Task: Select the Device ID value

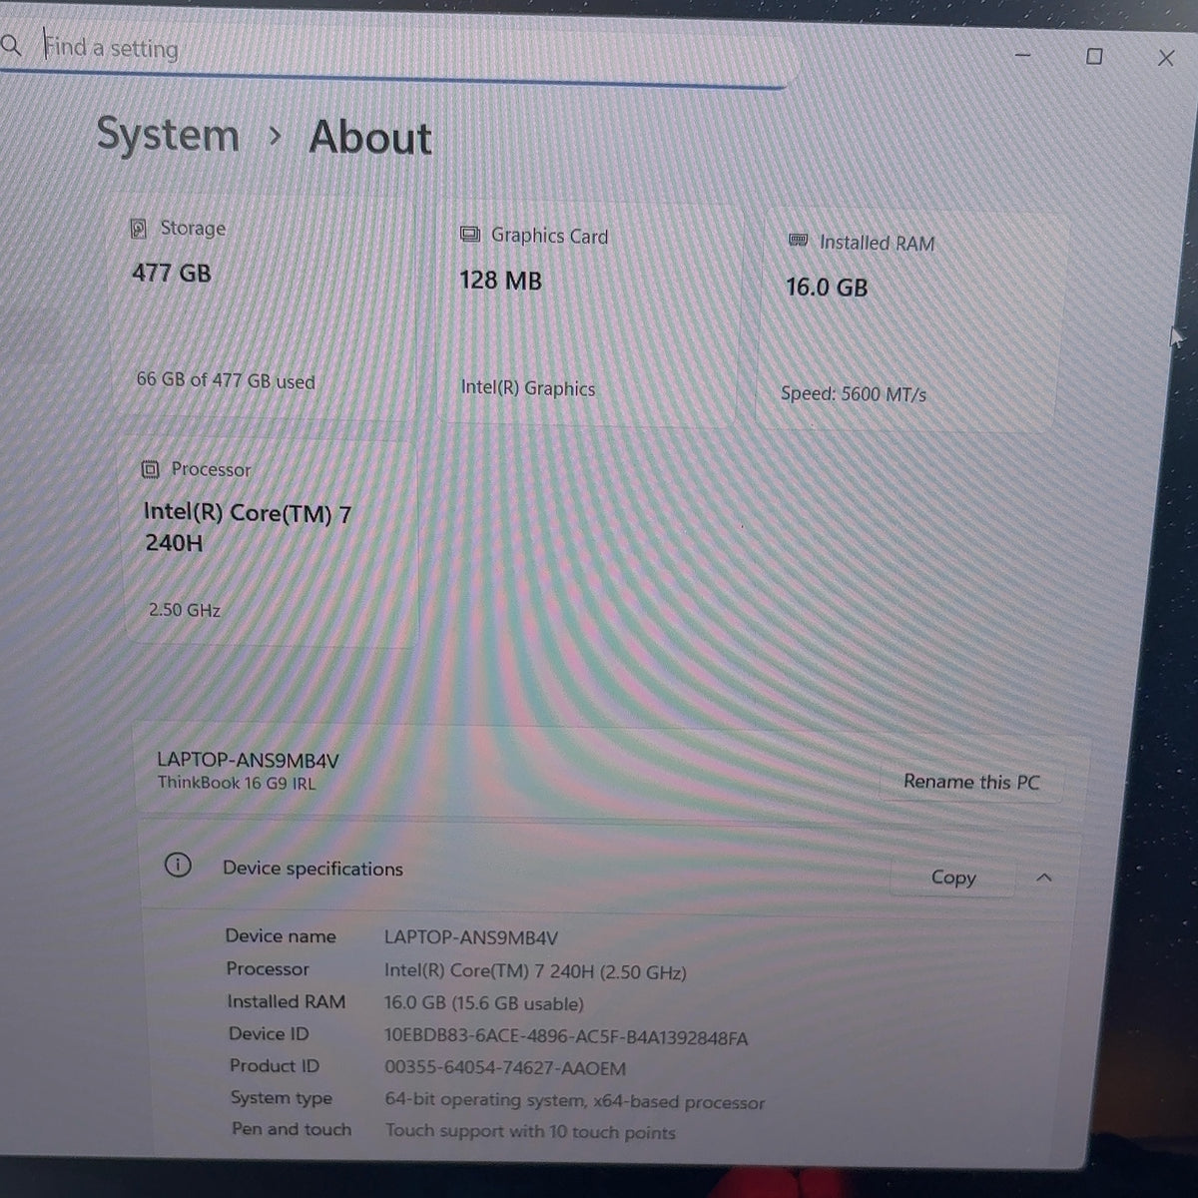Action: pyautogui.click(x=566, y=1037)
